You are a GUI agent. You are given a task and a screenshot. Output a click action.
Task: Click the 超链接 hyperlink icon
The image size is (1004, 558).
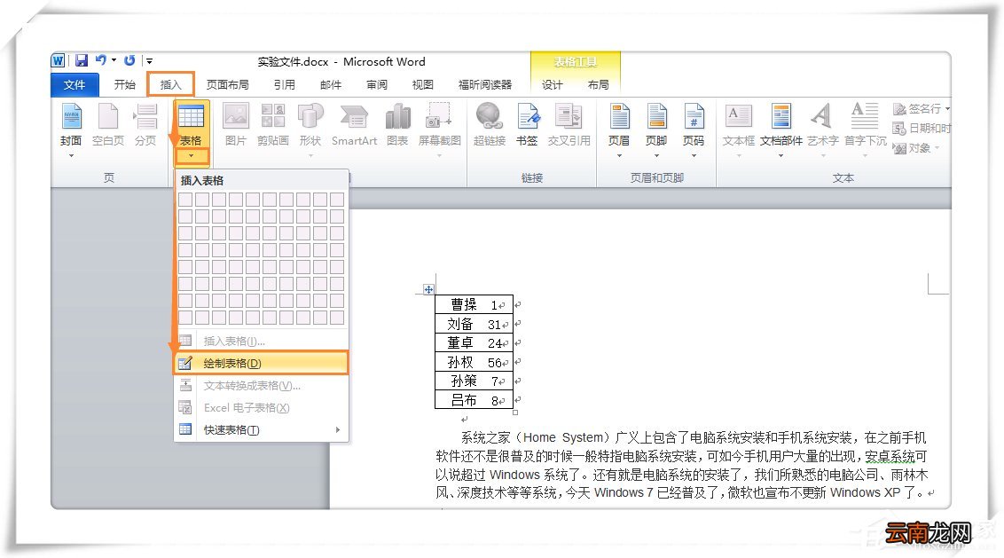(490, 116)
